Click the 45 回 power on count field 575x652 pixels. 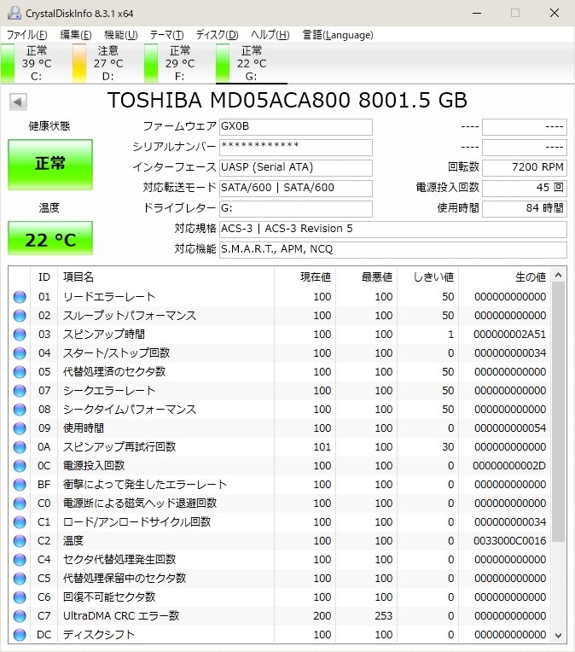click(525, 188)
